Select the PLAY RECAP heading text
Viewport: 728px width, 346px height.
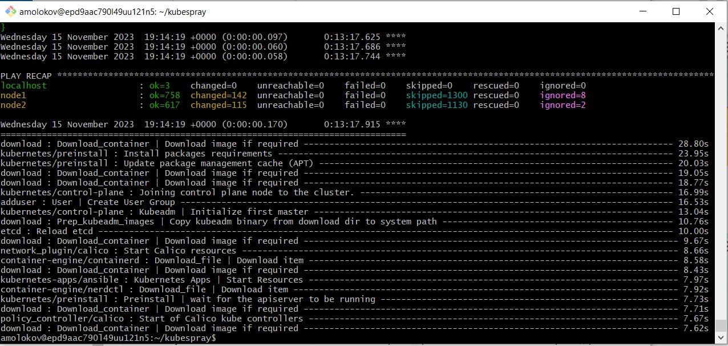click(27, 75)
